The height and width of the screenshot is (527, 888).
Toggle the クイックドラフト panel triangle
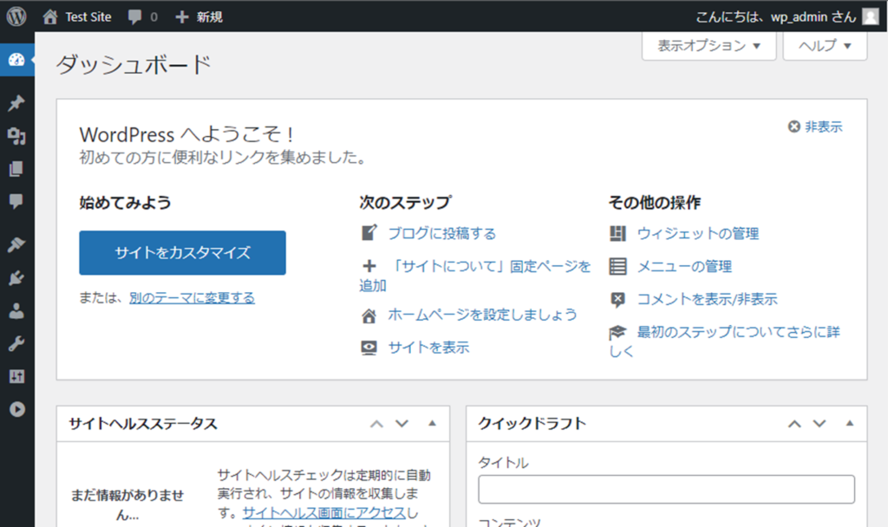pos(849,424)
